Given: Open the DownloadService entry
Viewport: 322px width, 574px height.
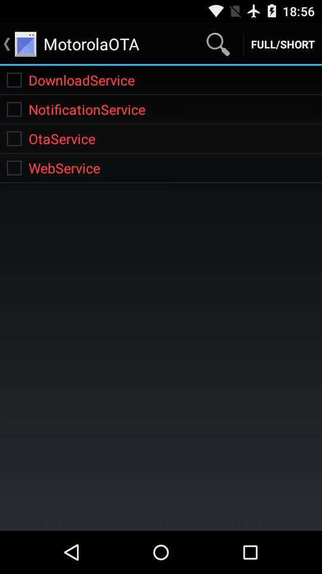Looking at the screenshot, I should coord(161,81).
